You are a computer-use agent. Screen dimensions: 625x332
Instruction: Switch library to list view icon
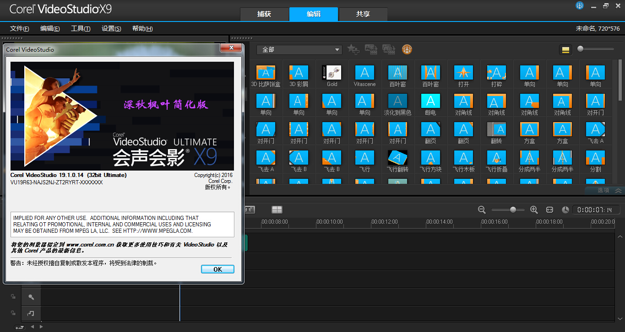tap(565, 50)
